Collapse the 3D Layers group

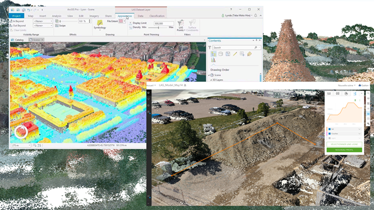(211, 80)
